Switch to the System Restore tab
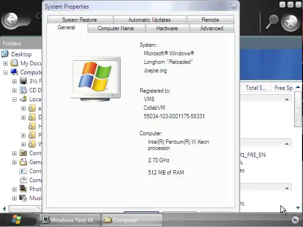Viewport: 303px width, 227px height. pyautogui.click(x=80, y=20)
